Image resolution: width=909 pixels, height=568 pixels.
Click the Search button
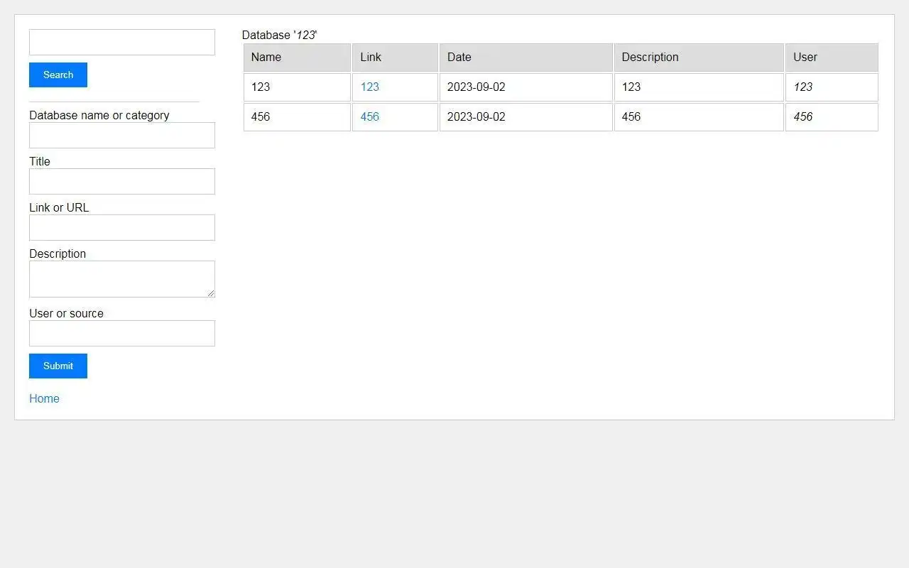pos(58,75)
